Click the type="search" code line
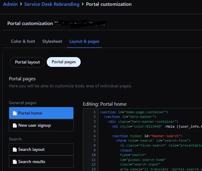Viewport: 202px width, 171px height. (133, 155)
